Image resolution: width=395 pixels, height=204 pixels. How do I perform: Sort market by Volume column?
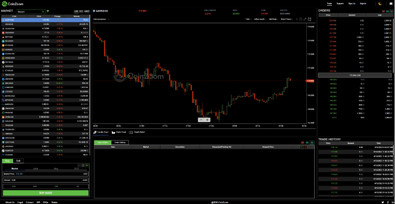(x=76, y=16)
